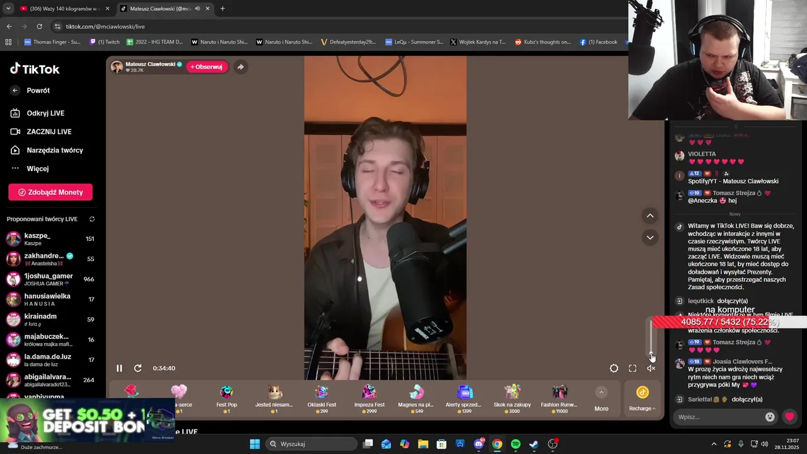Click the taskbar search box Wyszukaj
Screen dimensions: 807x454
[x=311, y=444]
